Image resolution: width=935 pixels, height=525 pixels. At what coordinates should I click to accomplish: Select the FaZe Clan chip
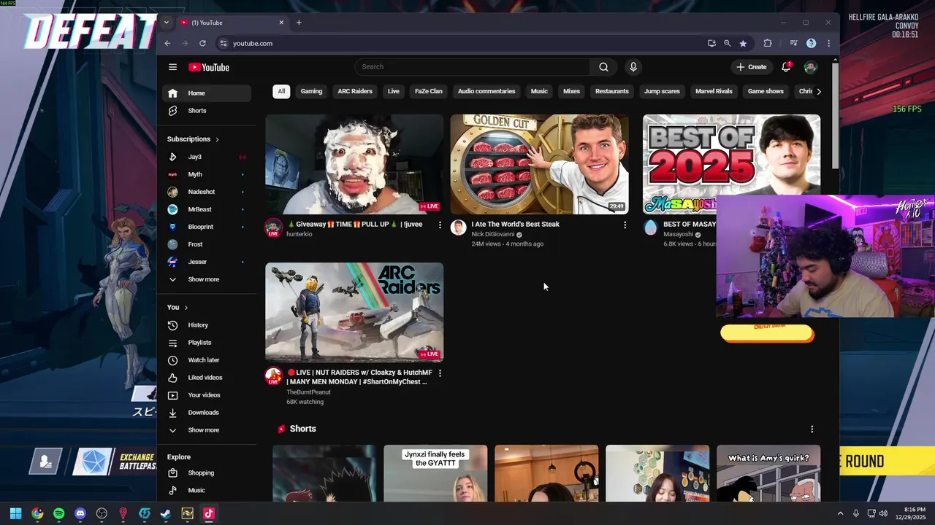point(429,91)
